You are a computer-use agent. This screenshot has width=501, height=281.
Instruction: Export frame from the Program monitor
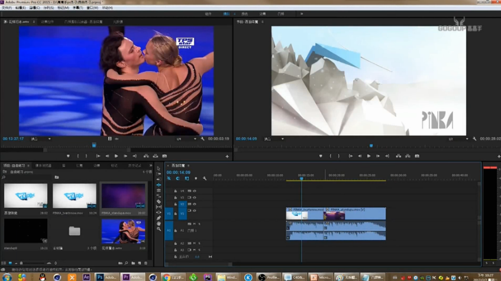417,156
